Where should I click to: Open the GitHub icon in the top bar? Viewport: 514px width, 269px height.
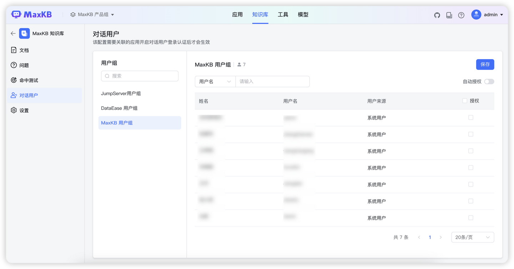[437, 15]
